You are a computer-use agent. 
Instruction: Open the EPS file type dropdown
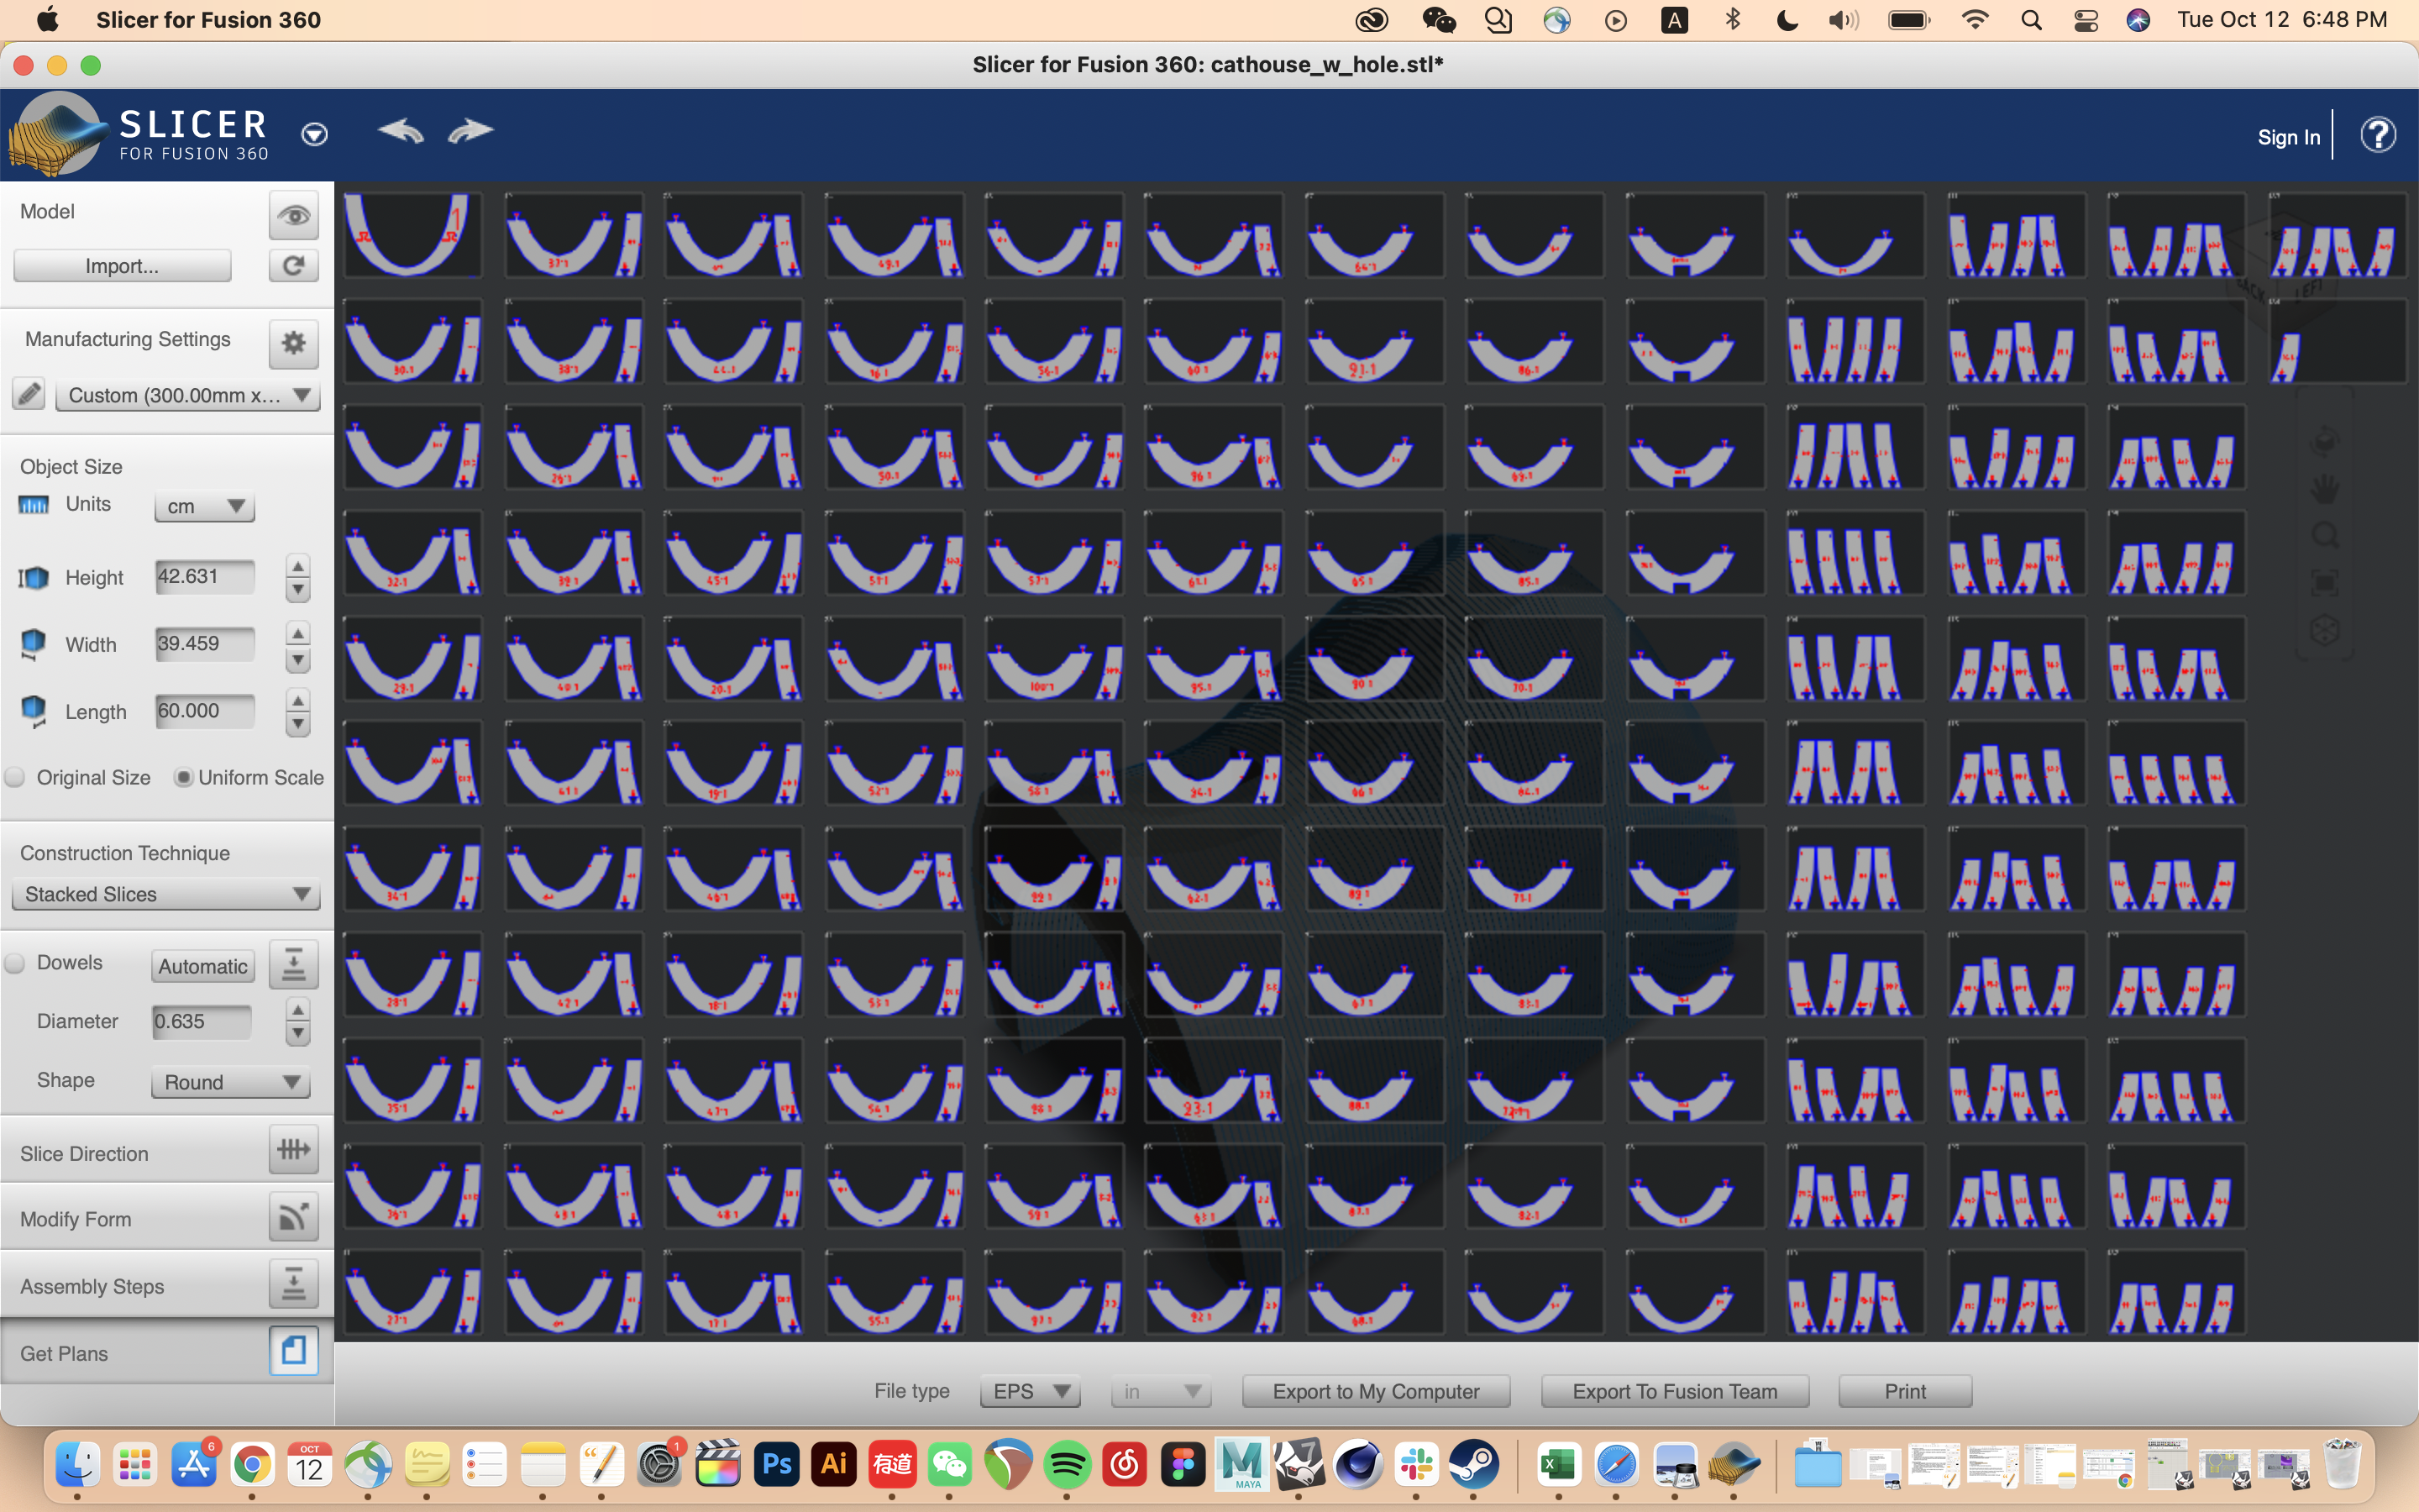click(x=1031, y=1391)
